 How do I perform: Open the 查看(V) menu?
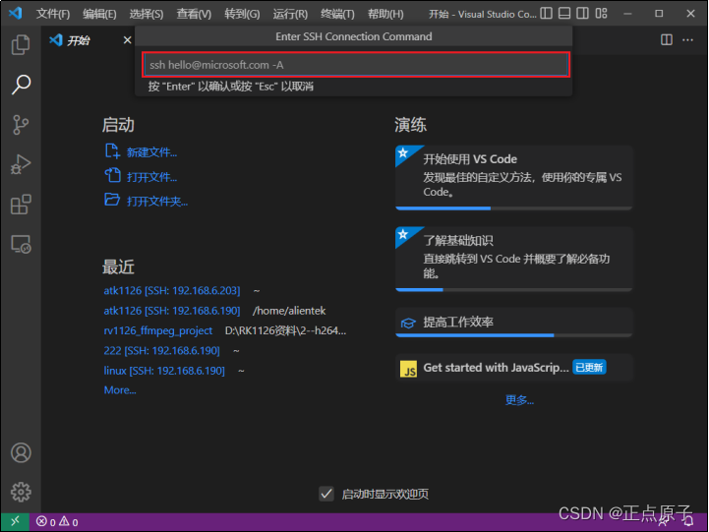coord(194,14)
